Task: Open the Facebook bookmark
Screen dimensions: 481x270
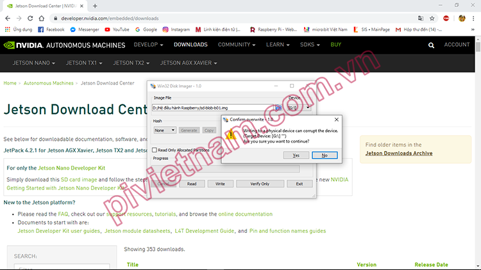Action: [x=51, y=29]
